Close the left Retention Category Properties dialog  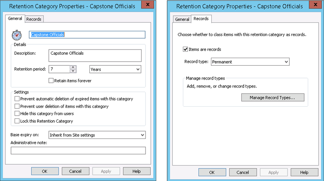click(148, 4)
